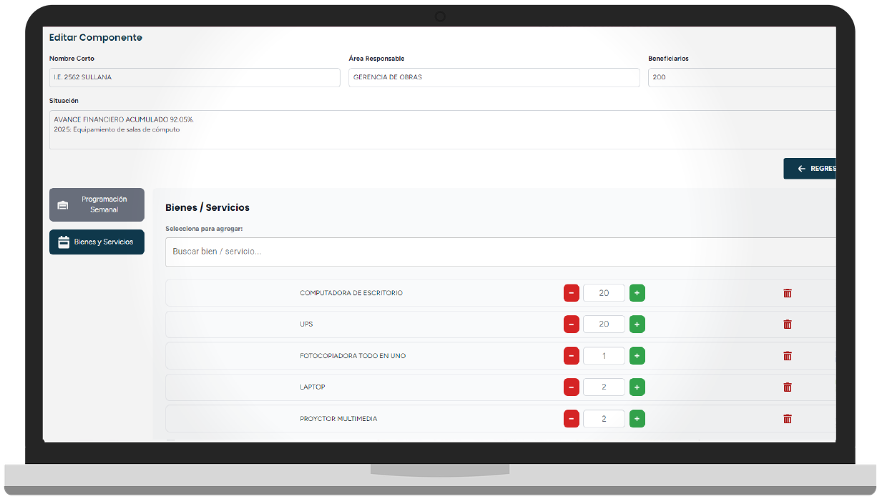Viewport: 882px width, 499px height.
Task: Remove FOTOCOPIADORA TODO EN UNO item
Action: click(787, 356)
